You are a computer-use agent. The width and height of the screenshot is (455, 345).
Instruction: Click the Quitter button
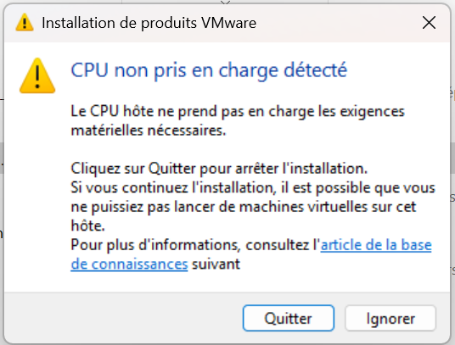point(289,318)
